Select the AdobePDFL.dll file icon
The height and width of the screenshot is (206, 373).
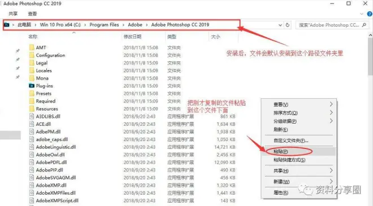coord(32,162)
